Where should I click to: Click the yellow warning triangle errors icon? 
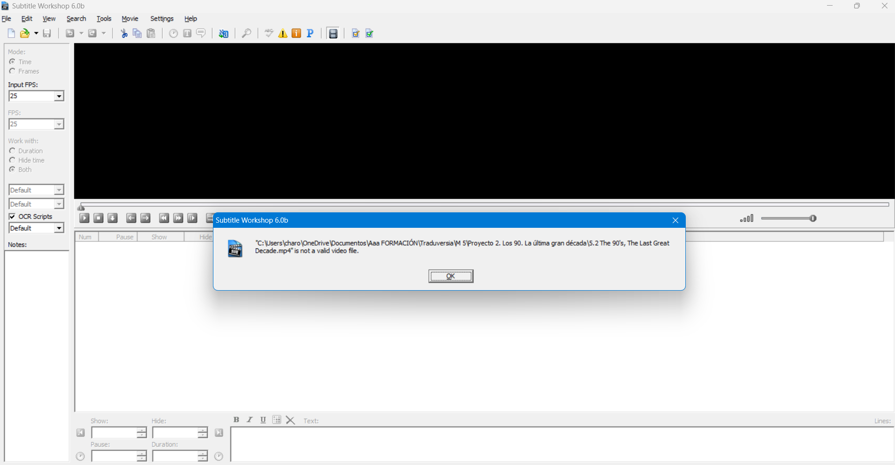coord(283,33)
